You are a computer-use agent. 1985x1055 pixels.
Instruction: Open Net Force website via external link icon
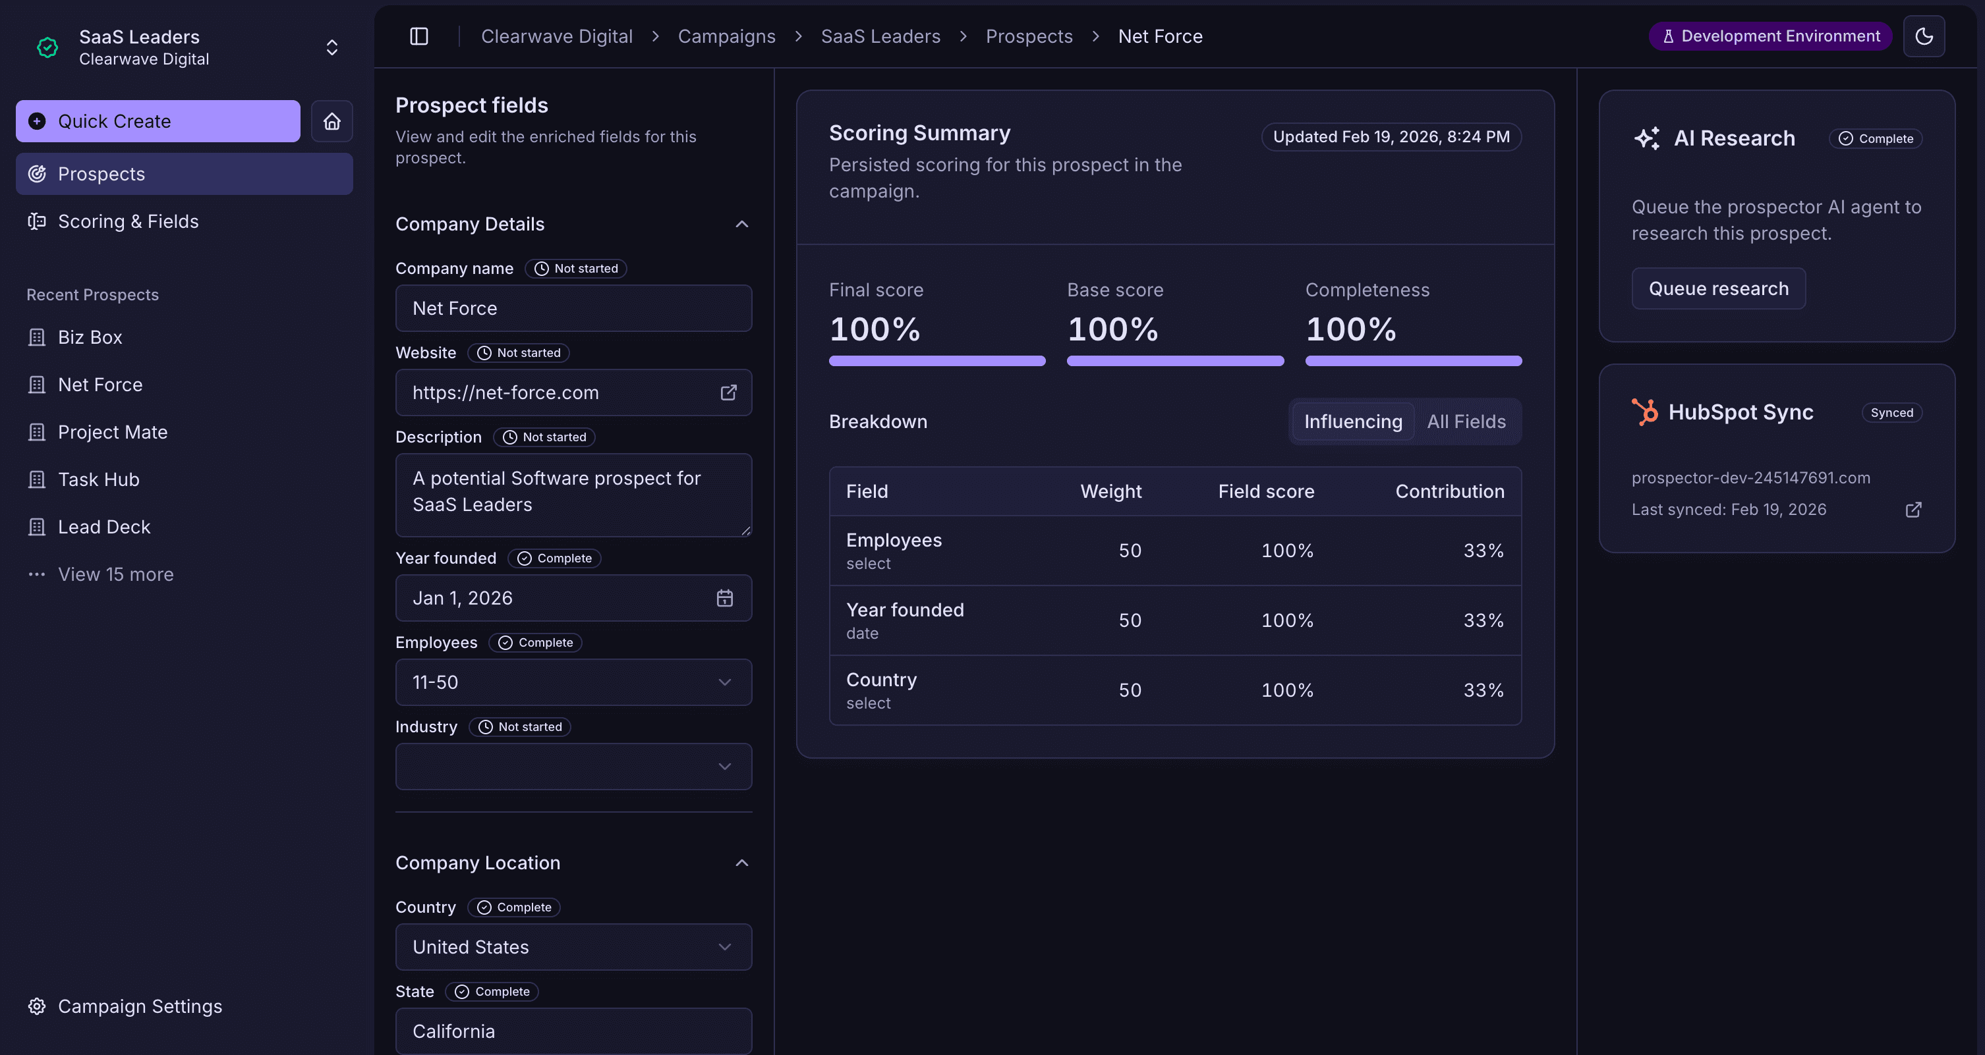pyautogui.click(x=728, y=392)
